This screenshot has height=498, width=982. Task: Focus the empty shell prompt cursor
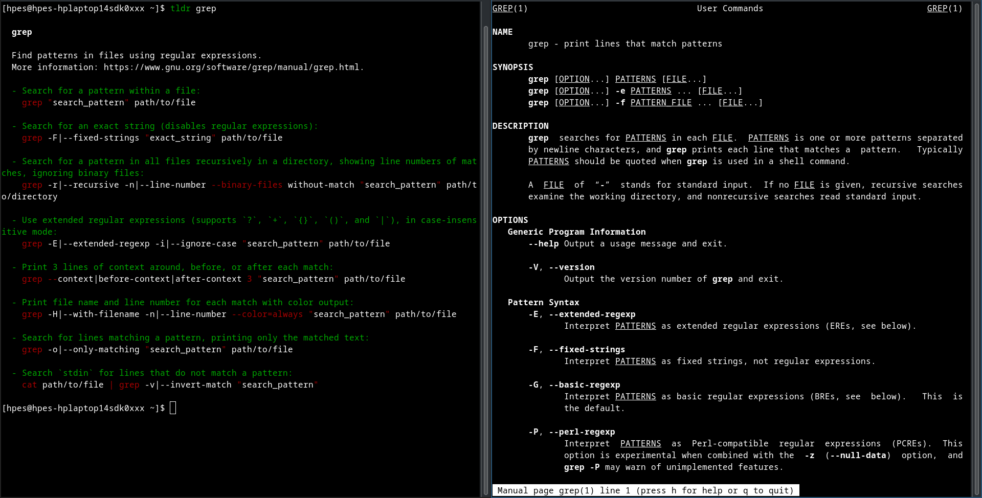click(x=173, y=408)
